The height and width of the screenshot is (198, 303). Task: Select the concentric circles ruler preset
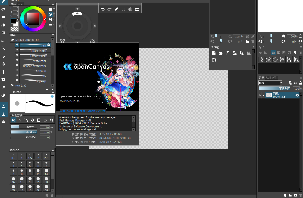click(x=275, y=60)
